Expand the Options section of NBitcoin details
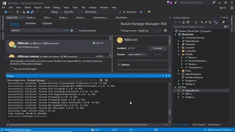 pos(119,65)
